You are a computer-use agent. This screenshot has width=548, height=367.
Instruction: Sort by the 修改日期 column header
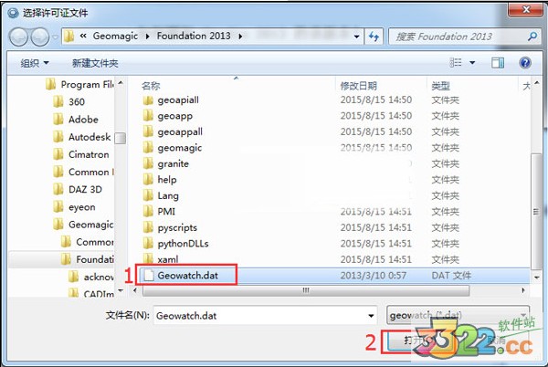point(358,86)
